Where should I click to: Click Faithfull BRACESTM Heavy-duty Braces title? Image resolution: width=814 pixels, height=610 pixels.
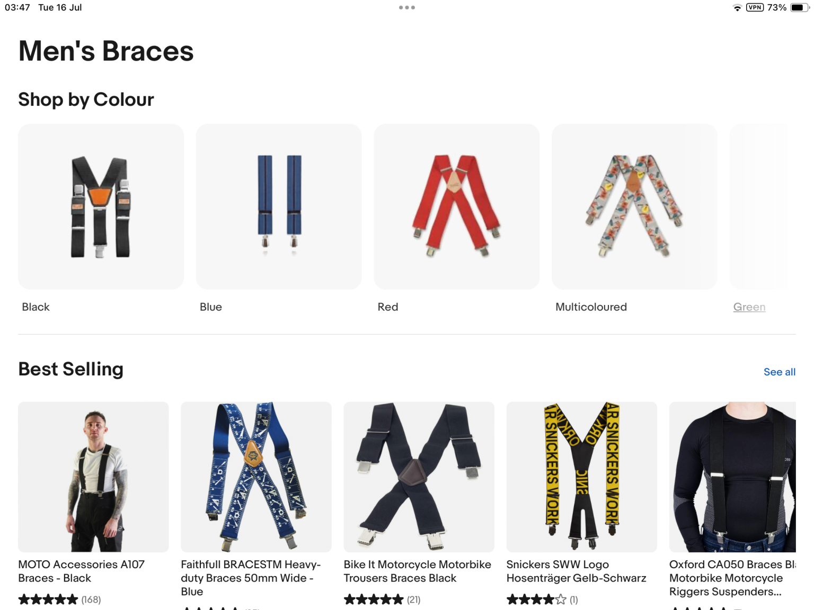tap(251, 578)
